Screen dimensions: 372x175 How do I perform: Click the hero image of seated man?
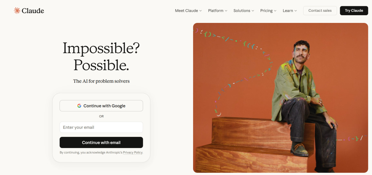tap(280, 98)
